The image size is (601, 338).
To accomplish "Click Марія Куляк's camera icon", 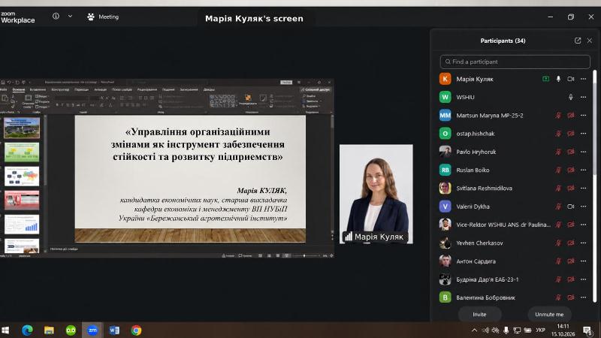I will click(x=571, y=79).
